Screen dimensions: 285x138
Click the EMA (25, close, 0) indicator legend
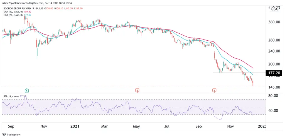pos(13,15)
